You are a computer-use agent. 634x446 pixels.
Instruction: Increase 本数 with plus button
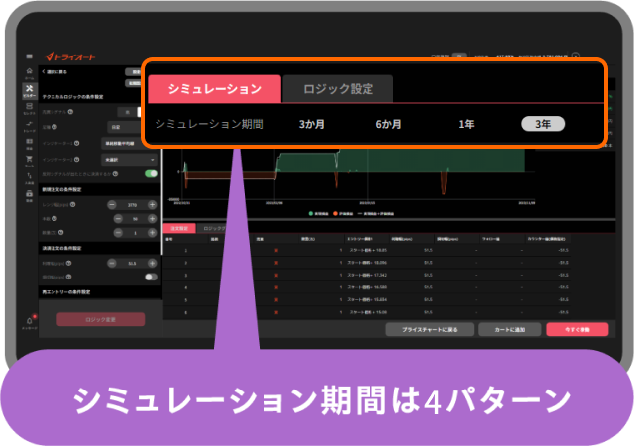(152, 219)
